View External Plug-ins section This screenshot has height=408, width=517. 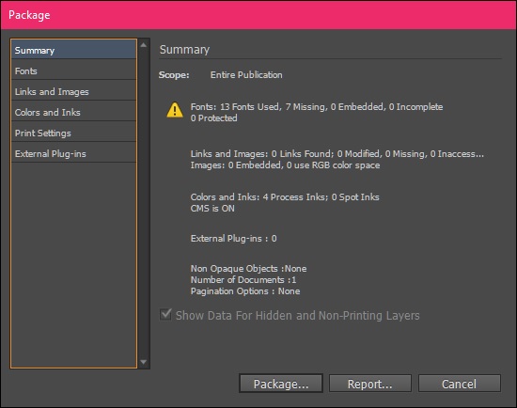(x=73, y=153)
